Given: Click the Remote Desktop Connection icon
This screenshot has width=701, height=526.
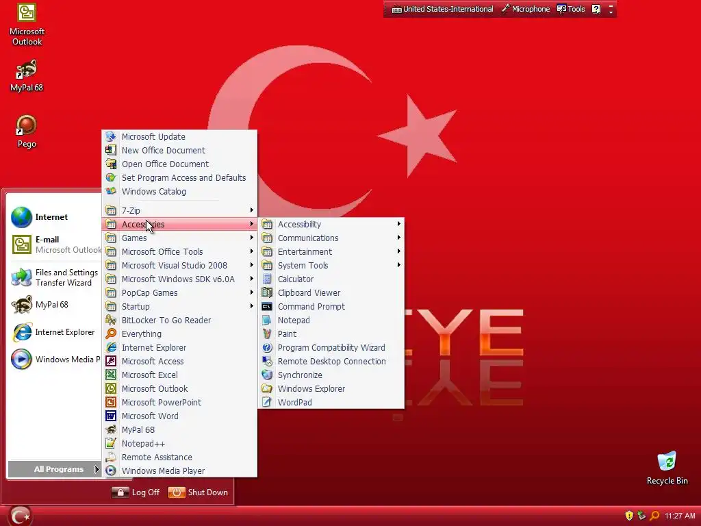Looking at the screenshot, I should pos(267,362).
